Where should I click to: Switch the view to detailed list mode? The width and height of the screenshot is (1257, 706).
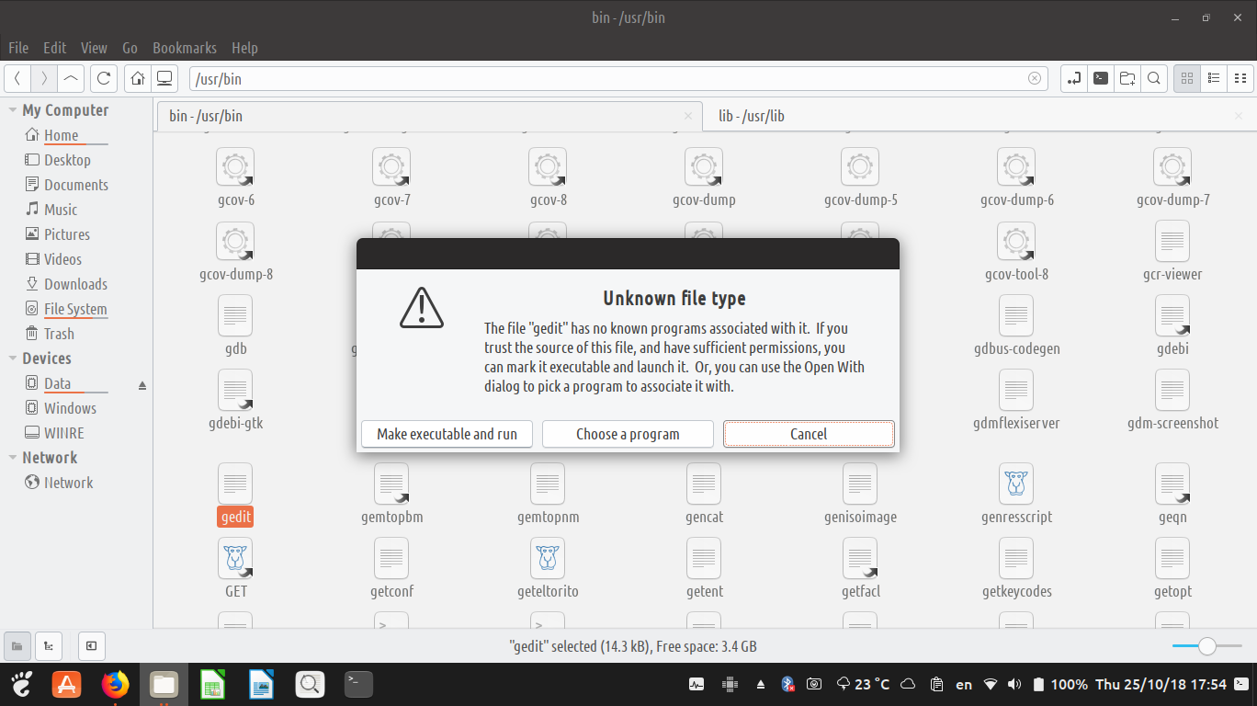[x=1213, y=78]
